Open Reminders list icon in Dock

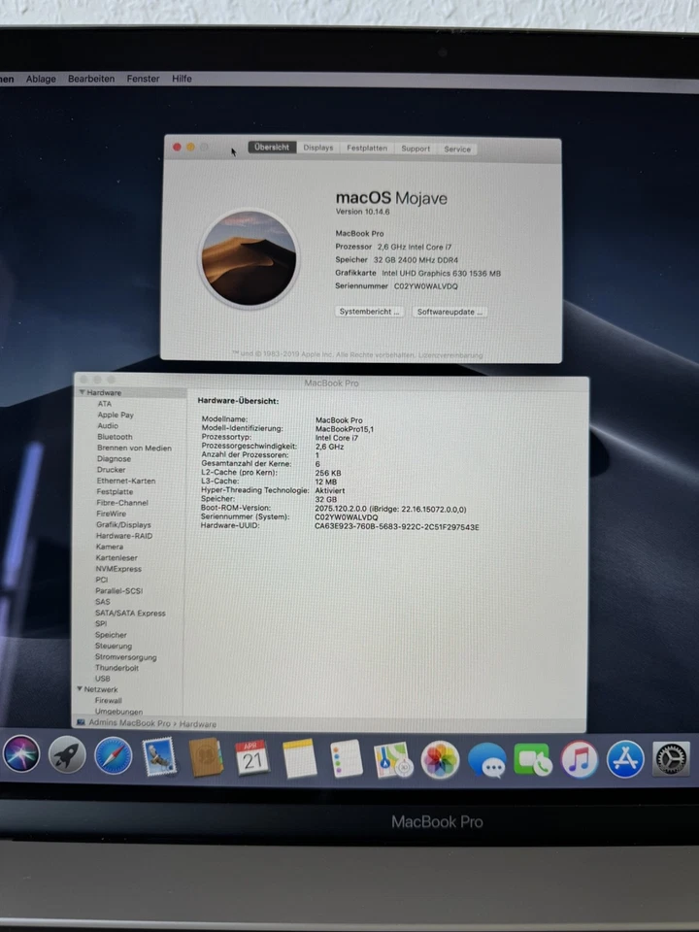coord(346,758)
